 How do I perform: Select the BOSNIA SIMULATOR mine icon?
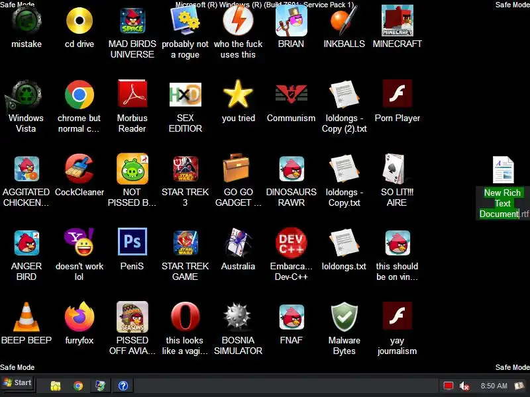(x=238, y=317)
